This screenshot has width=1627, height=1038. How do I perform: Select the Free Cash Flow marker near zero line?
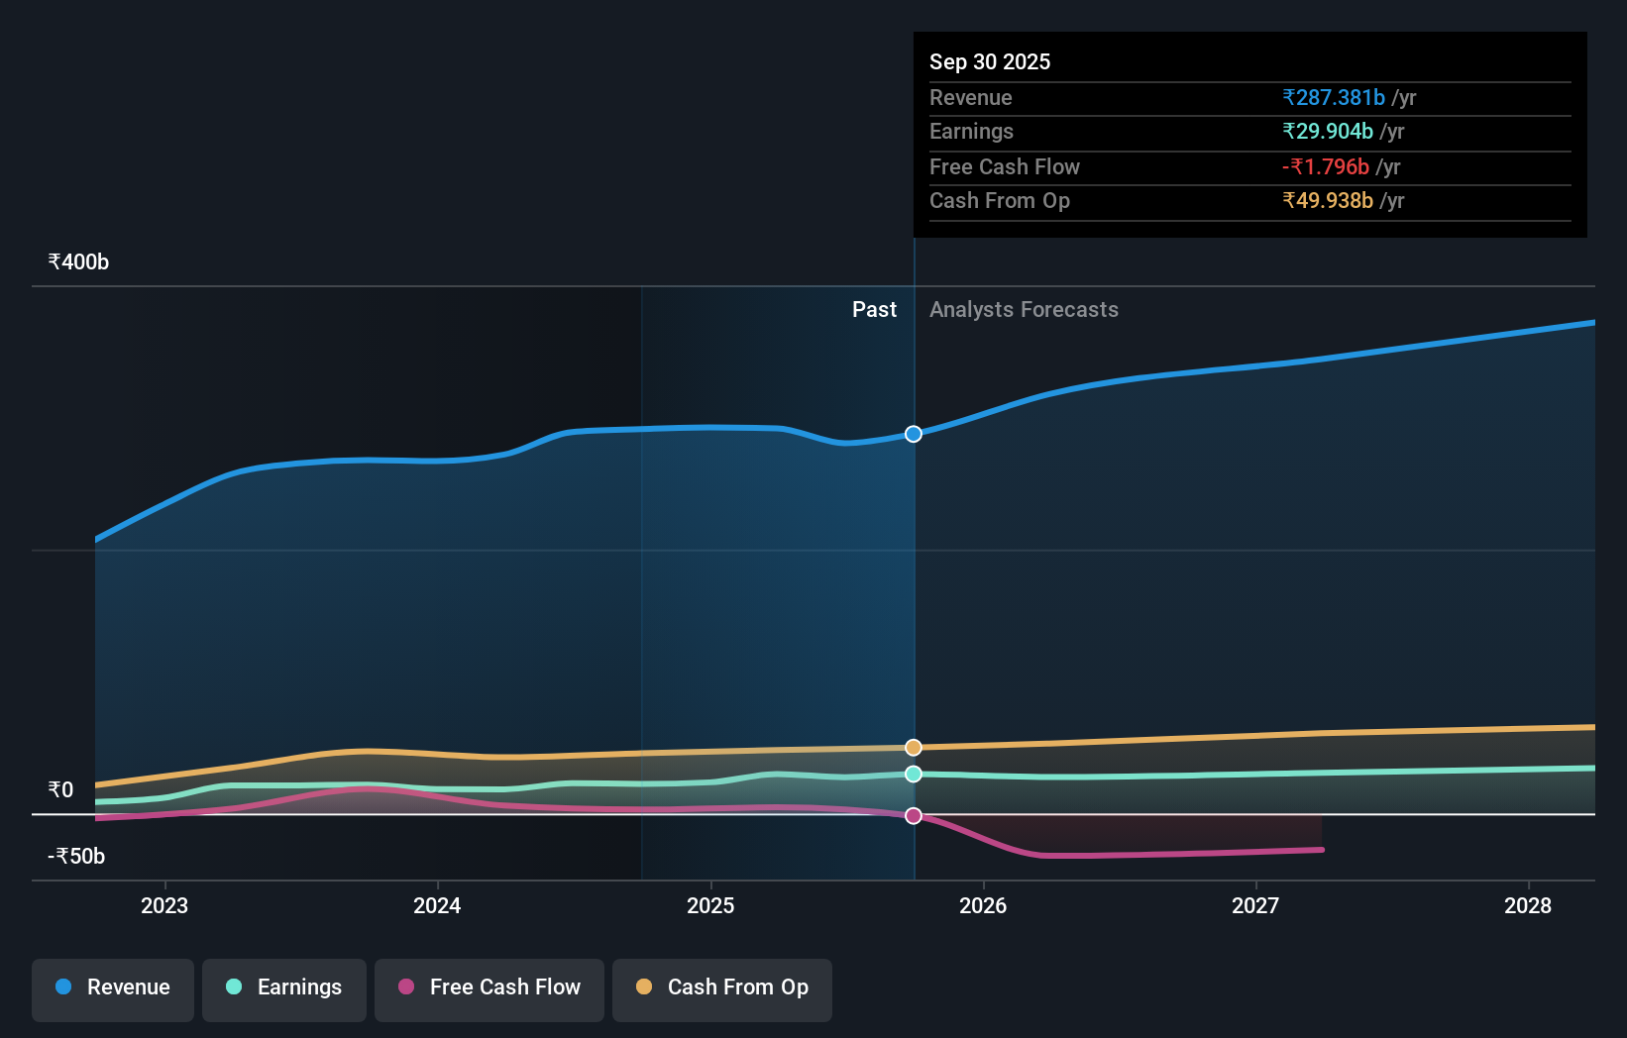pyautogui.click(x=913, y=815)
